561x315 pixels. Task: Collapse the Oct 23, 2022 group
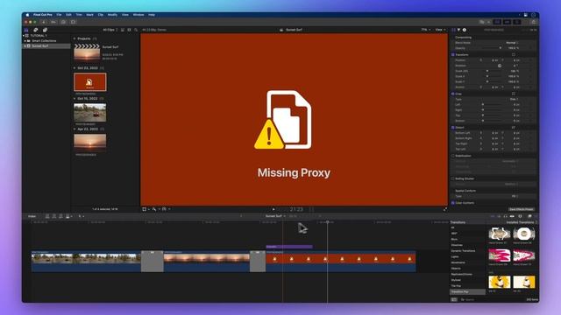pos(75,68)
